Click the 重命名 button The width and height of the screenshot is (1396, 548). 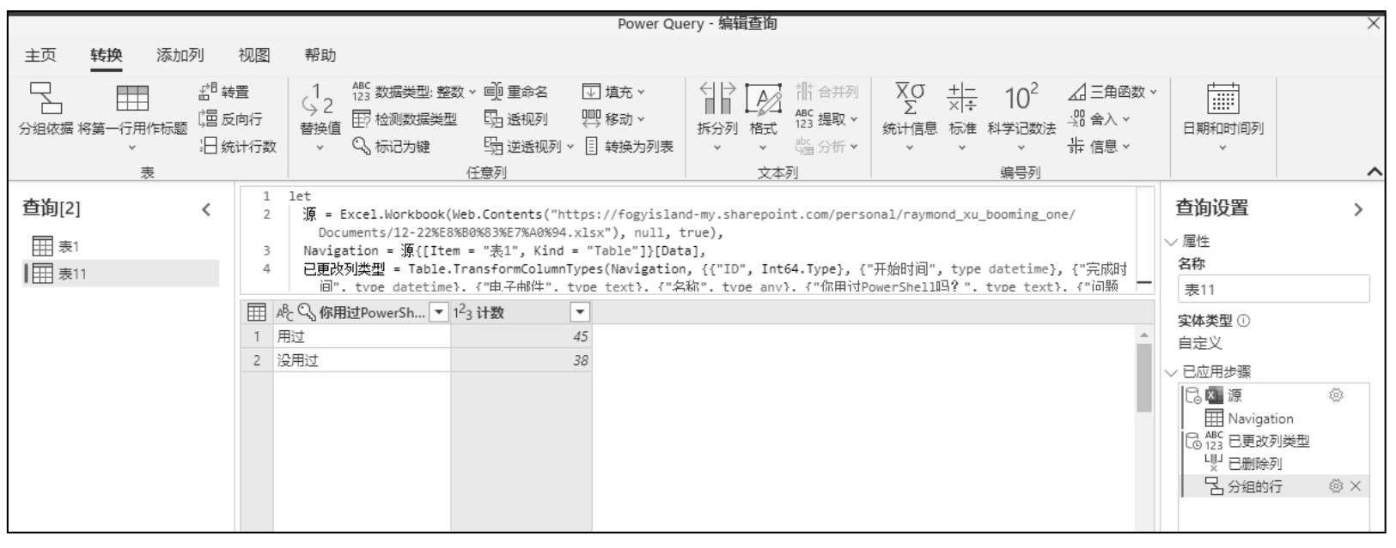pos(515,92)
